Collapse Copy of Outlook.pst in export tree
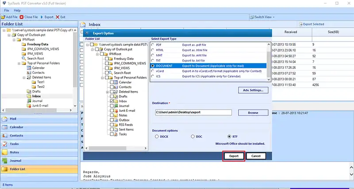The height and width of the screenshot is (189, 354). click(92, 49)
